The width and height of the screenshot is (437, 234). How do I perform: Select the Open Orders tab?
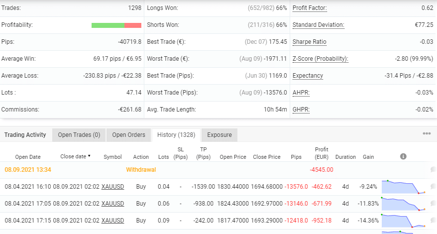(x=129, y=135)
